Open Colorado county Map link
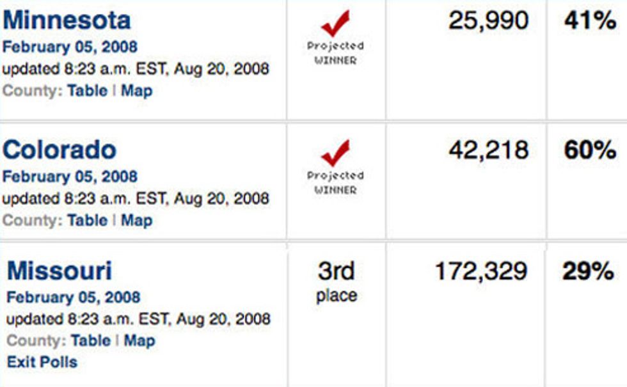This screenshot has width=627, height=387. coord(137,221)
